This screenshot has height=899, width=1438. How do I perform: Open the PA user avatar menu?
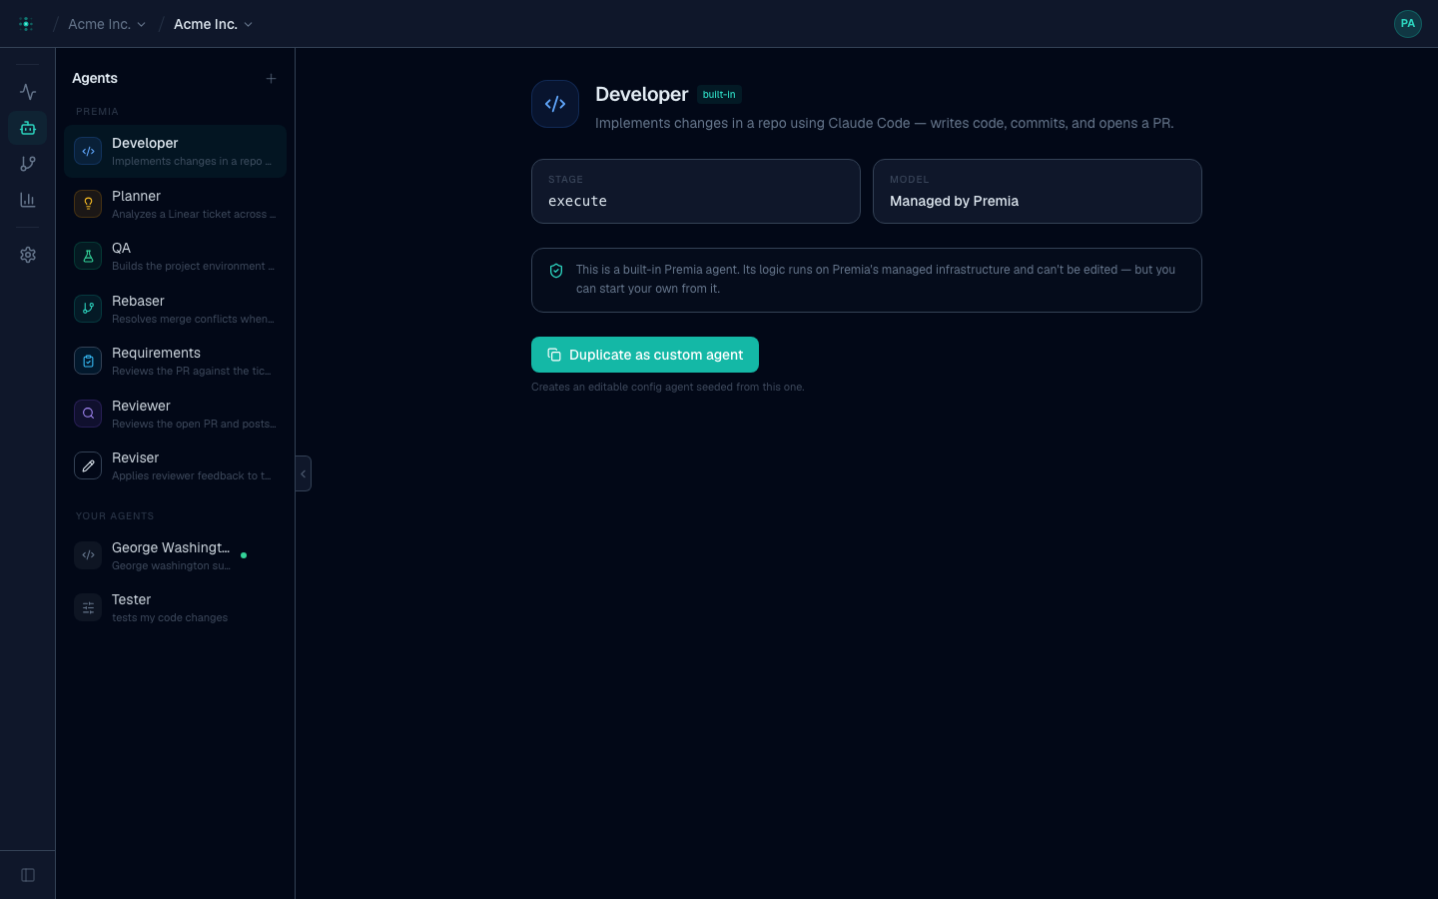tap(1408, 24)
